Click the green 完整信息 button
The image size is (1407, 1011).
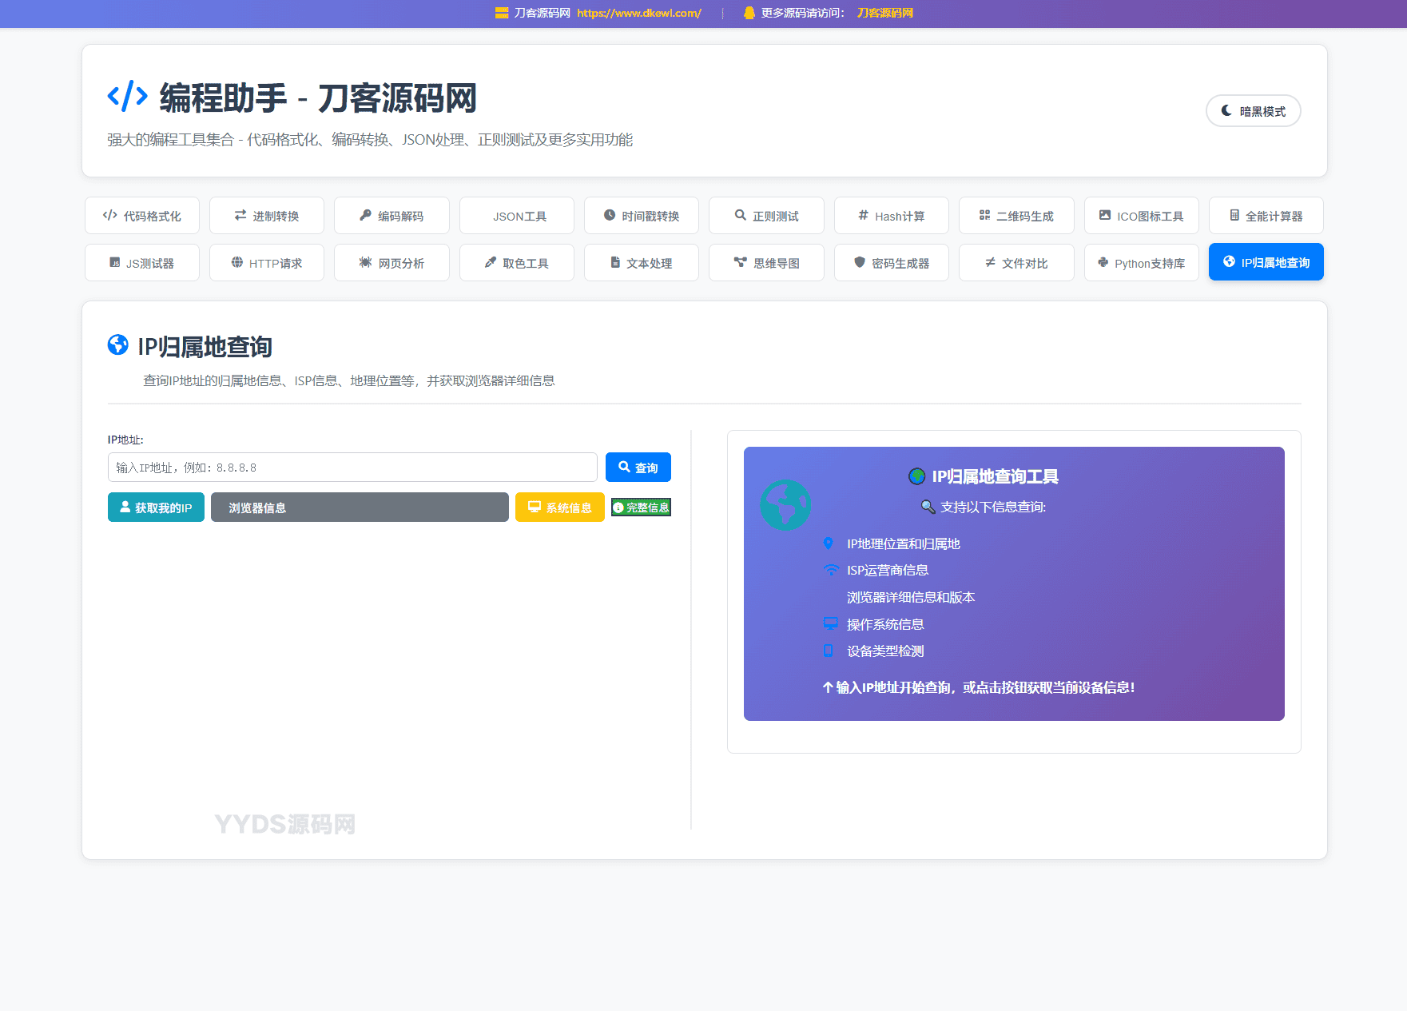(641, 507)
